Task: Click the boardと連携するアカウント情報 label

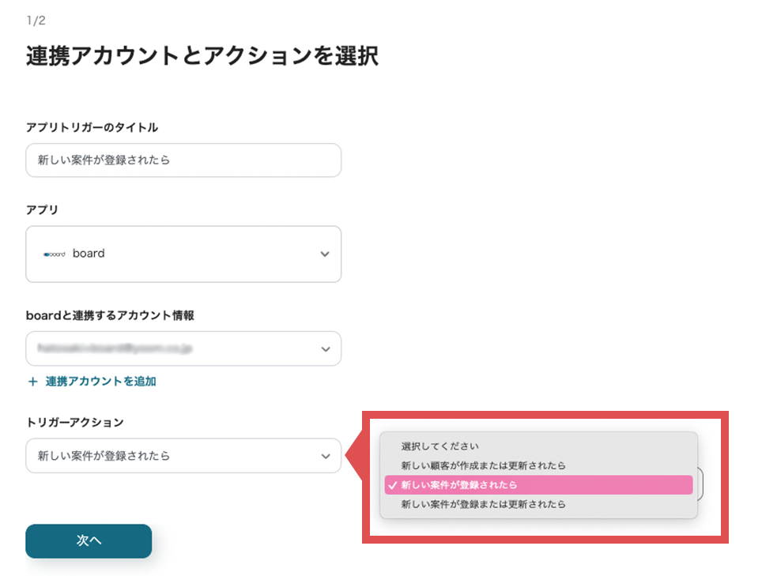Action: [x=110, y=315]
